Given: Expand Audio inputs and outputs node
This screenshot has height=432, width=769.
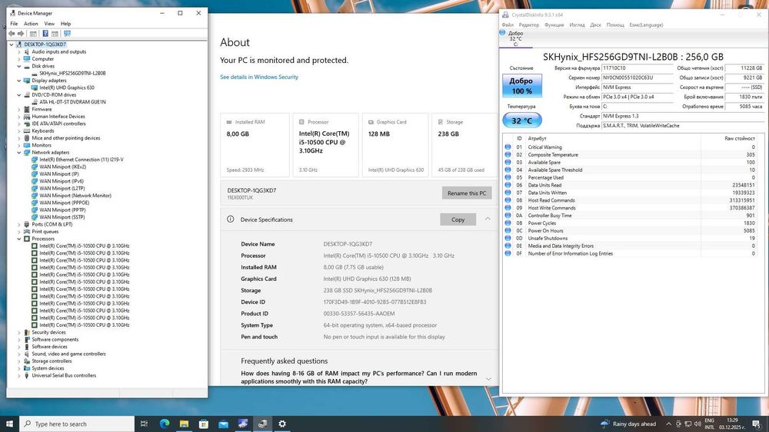Looking at the screenshot, I should pos(19,52).
